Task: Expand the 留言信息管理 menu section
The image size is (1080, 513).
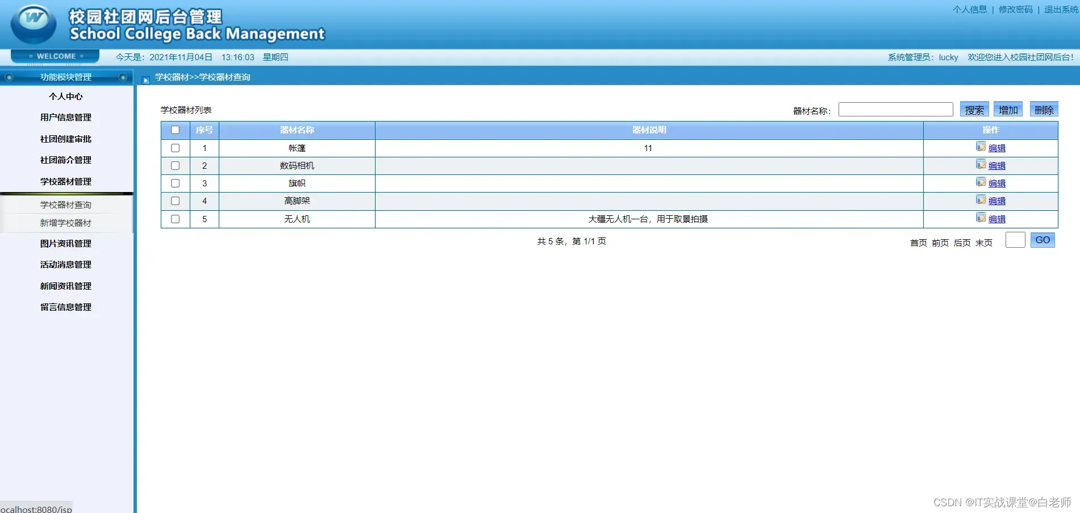Action: [x=66, y=307]
